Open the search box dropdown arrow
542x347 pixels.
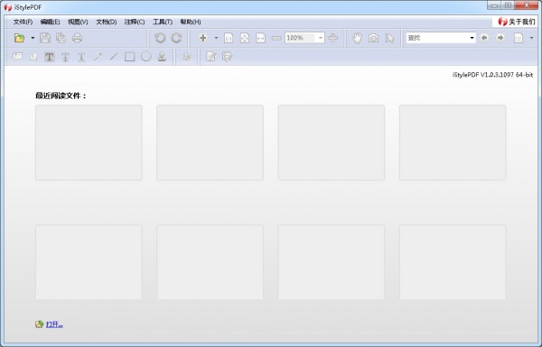(x=472, y=38)
